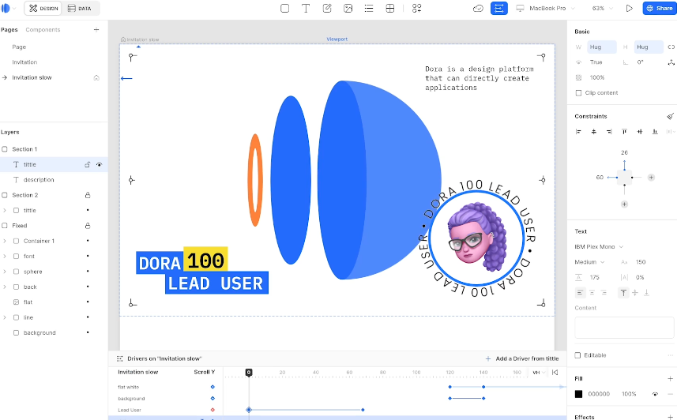Click Add a Driver from tittle
Image resolution: width=677 pixels, height=420 pixels.
[522, 358]
